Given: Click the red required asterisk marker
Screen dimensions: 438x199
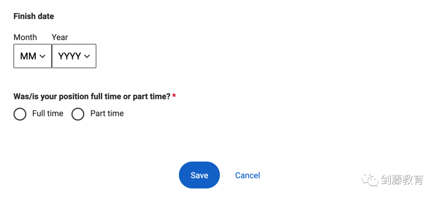Looking at the screenshot, I should click(174, 96).
